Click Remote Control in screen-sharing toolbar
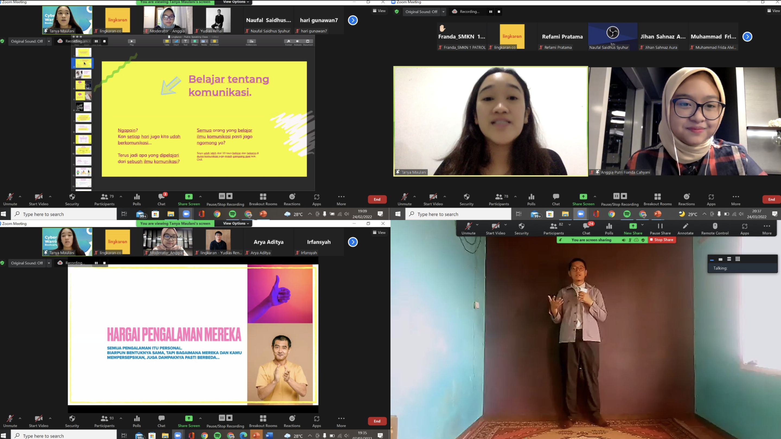Screen dimensions: 781x439 click(x=715, y=229)
